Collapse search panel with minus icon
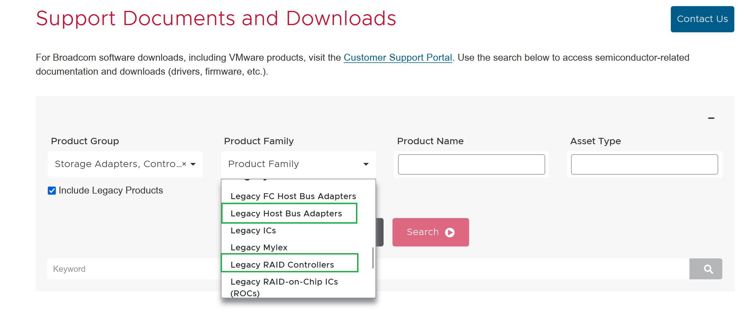747x318 pixels. (x=711, y=118)
